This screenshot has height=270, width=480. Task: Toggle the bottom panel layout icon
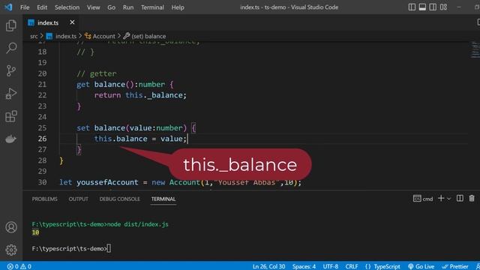click(x=422, y=7)
